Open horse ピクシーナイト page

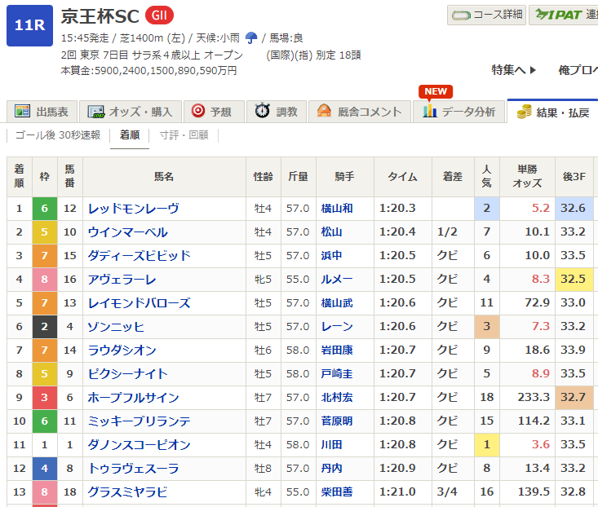coord(128,374)
